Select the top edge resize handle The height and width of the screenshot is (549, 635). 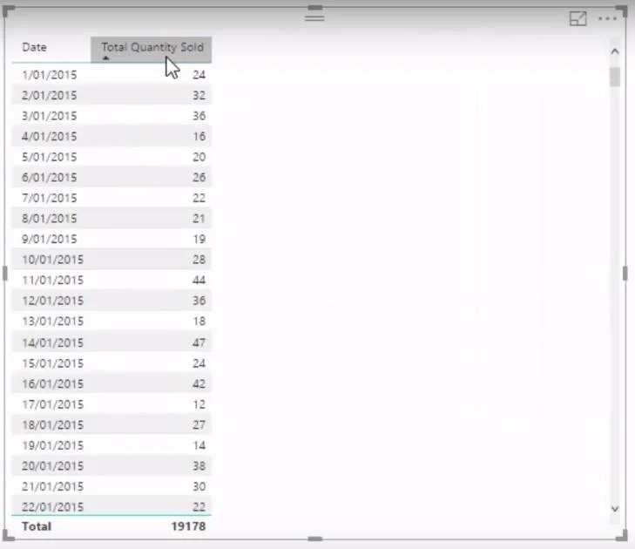(x=315, y=7)
